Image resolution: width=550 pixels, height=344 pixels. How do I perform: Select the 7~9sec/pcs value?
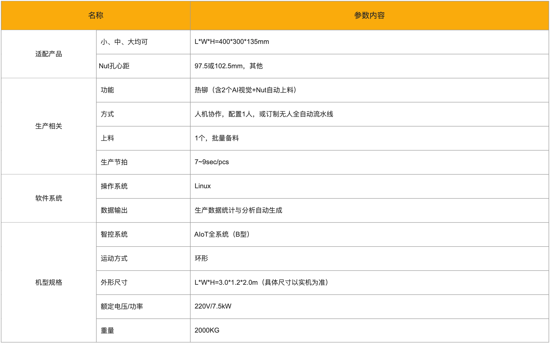(211, 162)
